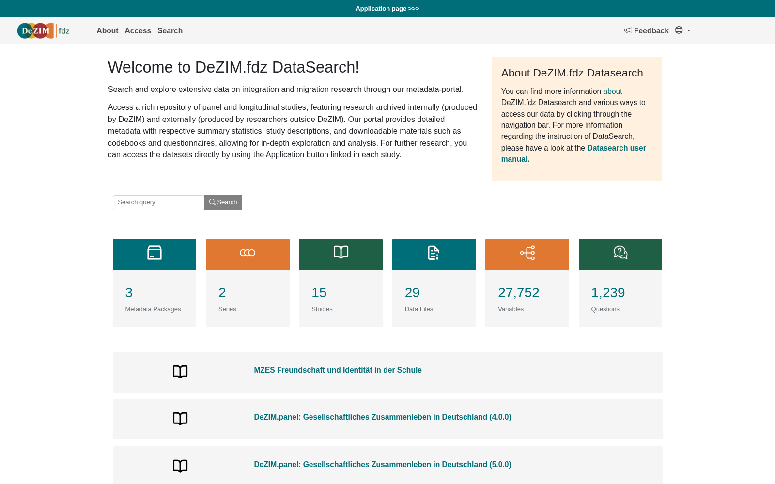
Task: Click the grey Search button
Action: pyautogui.click(x=223, y=202)
